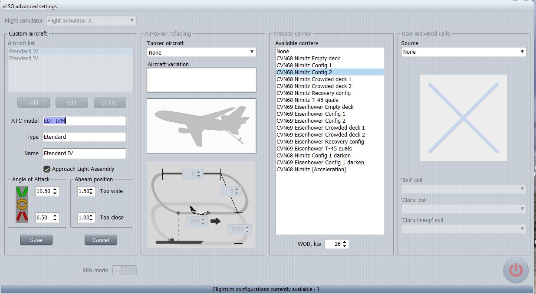Click the red low AoA indicator
536x294 pixels.
[22, 216]
